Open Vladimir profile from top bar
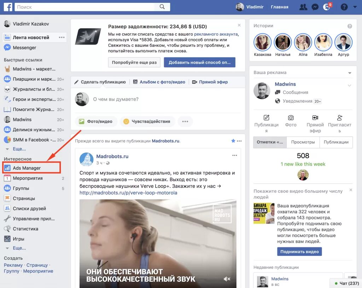Viewport: 362px width, 288px height. (x=250, y=7)
